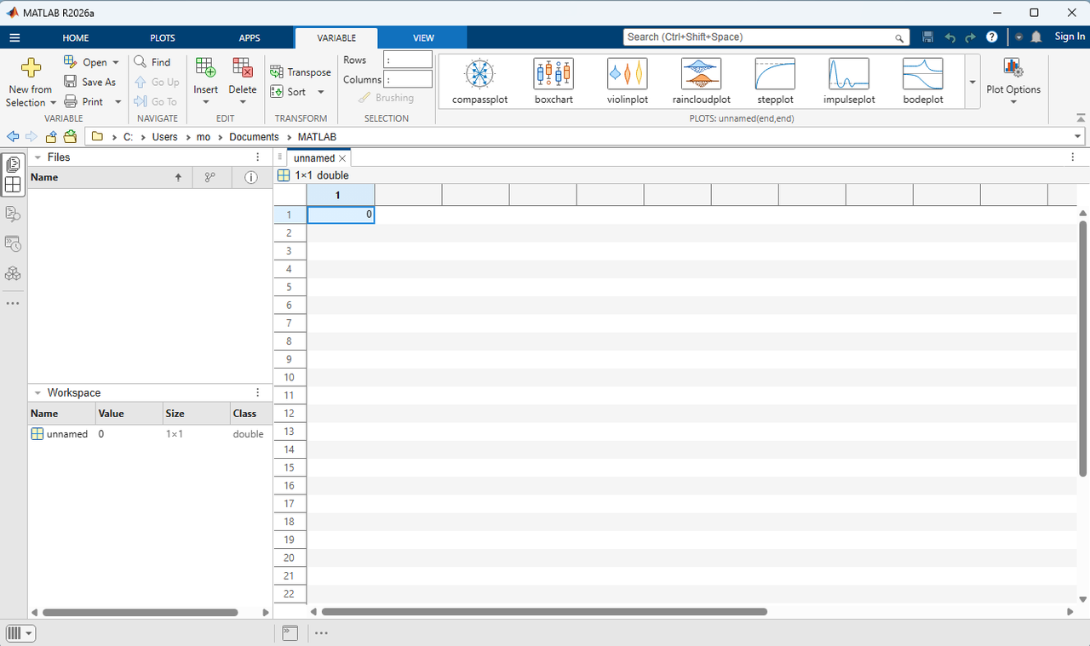Open Help with the question mark icon
The image size is (1090, 646).
[x=992, y=37]
